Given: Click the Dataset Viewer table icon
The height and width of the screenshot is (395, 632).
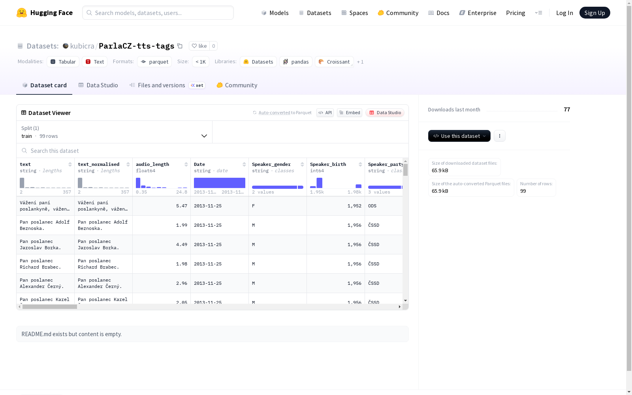Looking at the screenshot, I should click(x=24, y=113).
